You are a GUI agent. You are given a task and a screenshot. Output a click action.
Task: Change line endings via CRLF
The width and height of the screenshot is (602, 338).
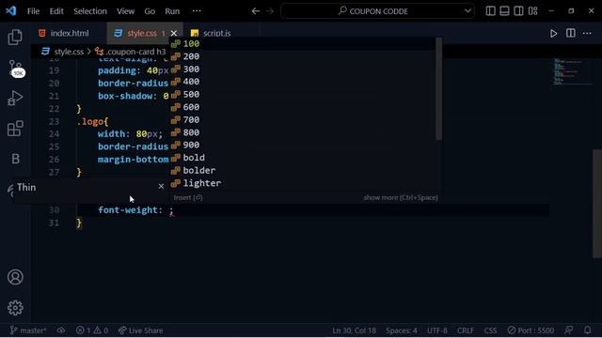coord(466,330)
